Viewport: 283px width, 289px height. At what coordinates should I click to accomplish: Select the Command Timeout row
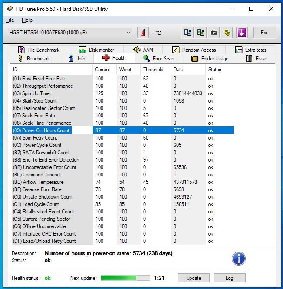pos(123,174)
